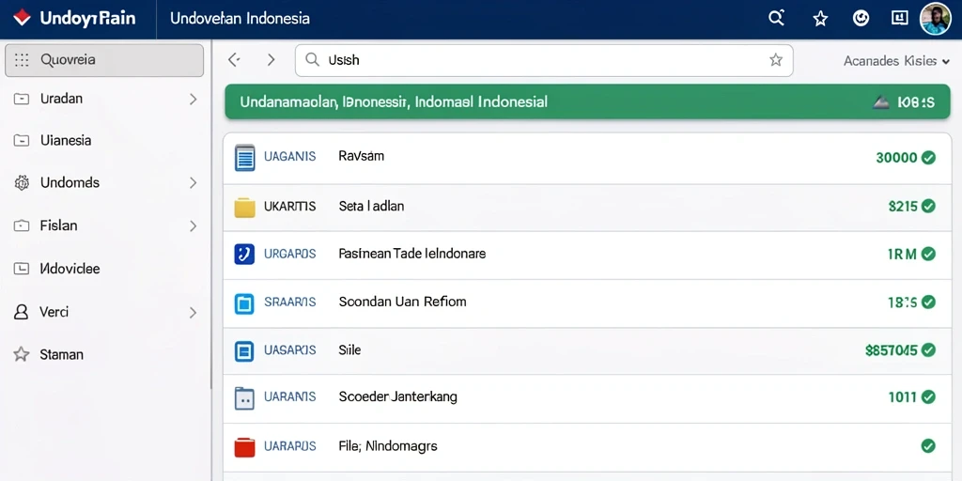The width and height of the screenshot is (962, 481).
Task: Click the red folder icon in File; Nindomagrs row
Action: (x=244, y=446)
